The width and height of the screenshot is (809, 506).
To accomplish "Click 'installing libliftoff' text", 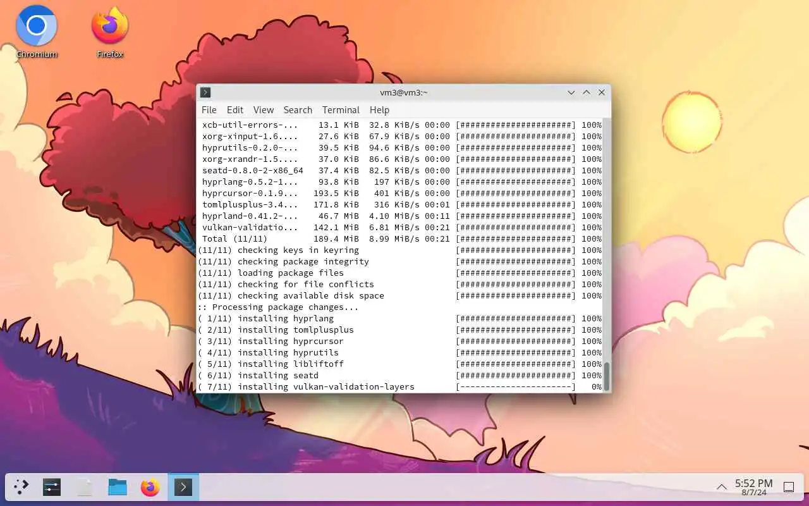I will pos(291,364).
